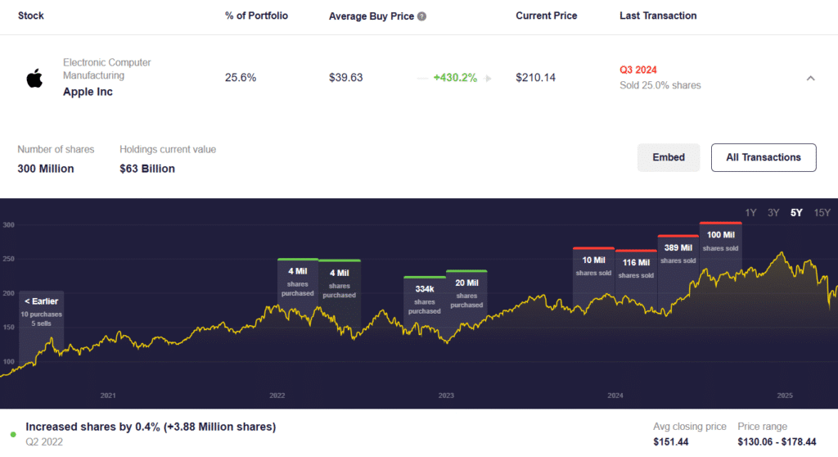
Task: Click the Apple logo icon
Action: click(x=34, y=78)
